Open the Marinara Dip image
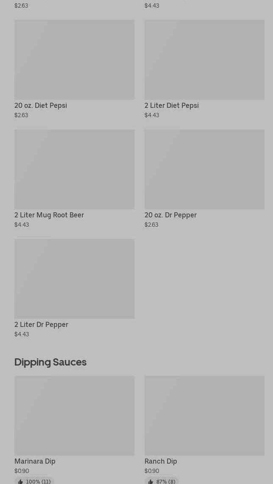Screen dimensions: 273x484 click(74, 415)
